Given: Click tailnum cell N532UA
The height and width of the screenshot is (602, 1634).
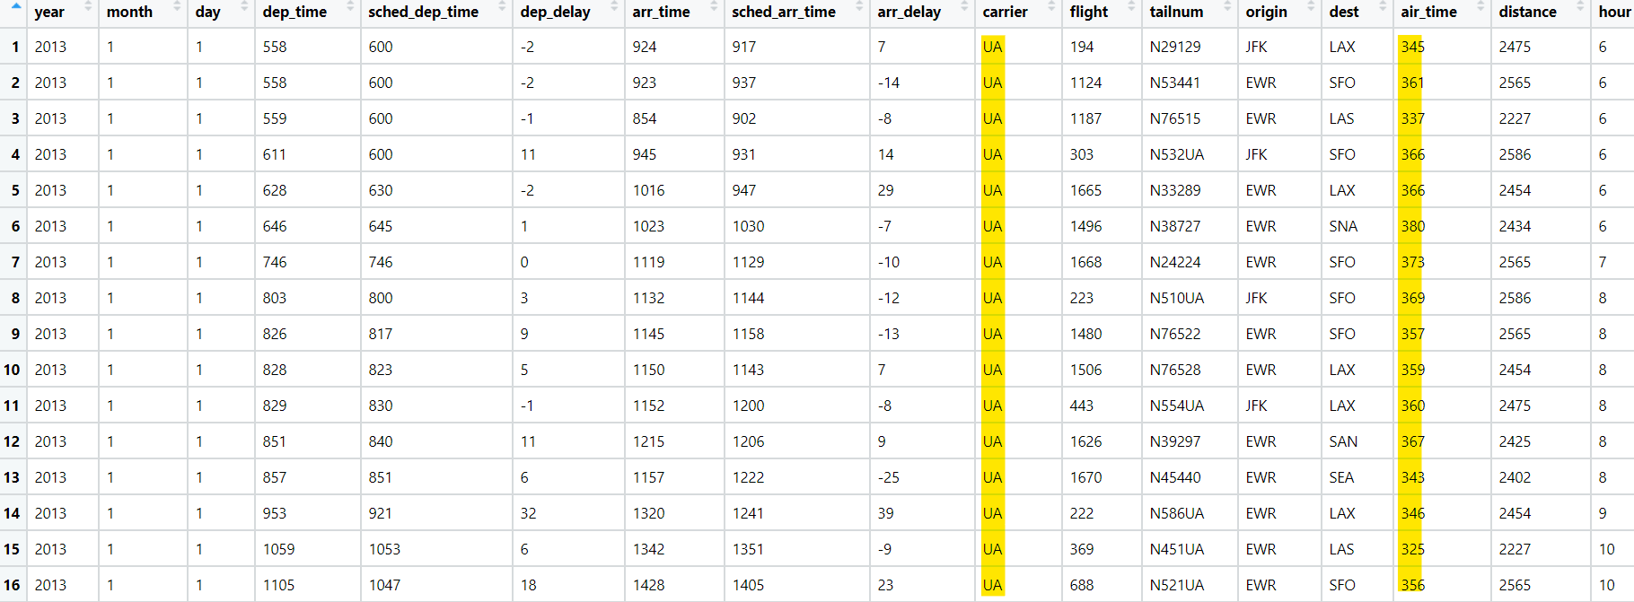Looking at the screenshot, I should coord(1176,154).
